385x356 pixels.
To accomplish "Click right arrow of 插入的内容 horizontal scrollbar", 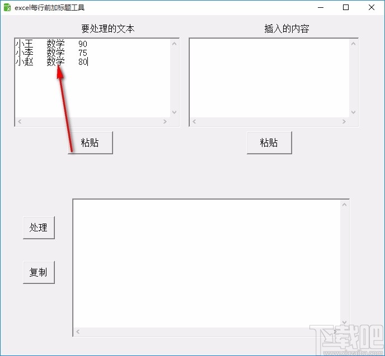I will (344, 121).
